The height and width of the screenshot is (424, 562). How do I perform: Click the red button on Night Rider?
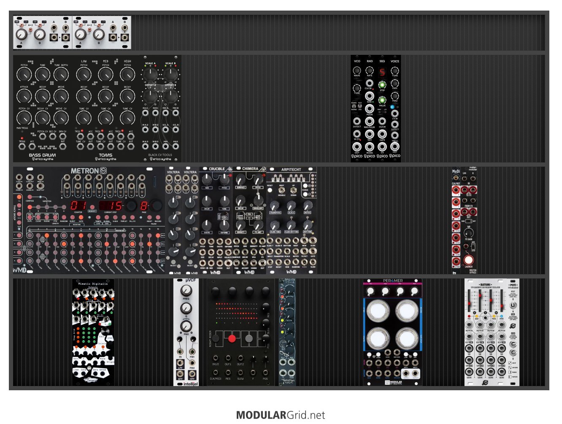point(232,338)
